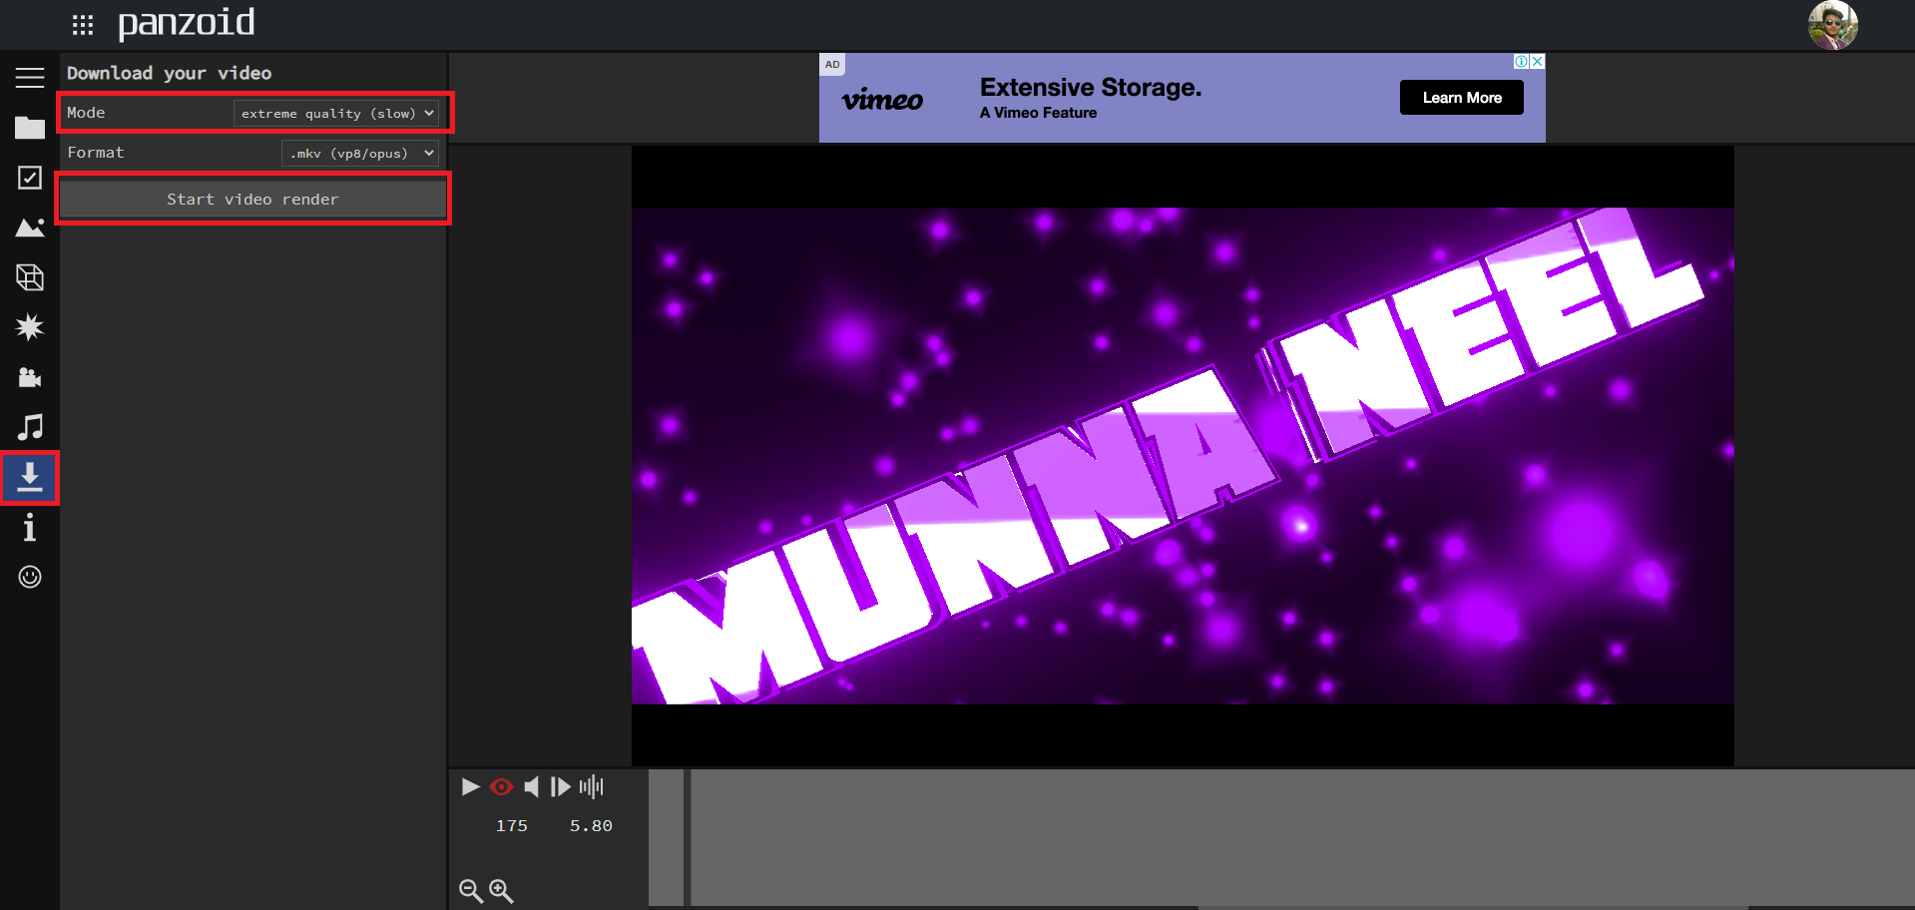Screen dimensions: 1915x910
Task: Toggle the red eye preview icon
Action: pyautogui.click(x=501, y=787)
